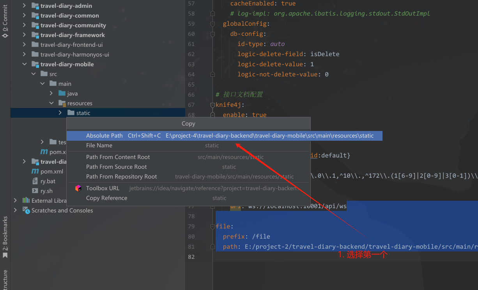Expand the travel-diary-frontend-ui tree node
The image size is (478, 290).
[x=24, y=45]
